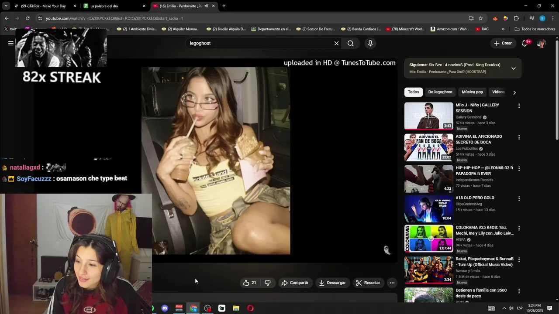The width and height of the screenshot is (559, 314).
Task: Select the De legoghost filter chip
Action: pyautogui.click(x=440, y=92)
